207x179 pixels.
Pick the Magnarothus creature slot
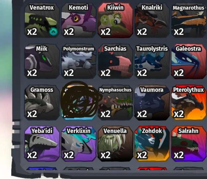pos(189,21)
